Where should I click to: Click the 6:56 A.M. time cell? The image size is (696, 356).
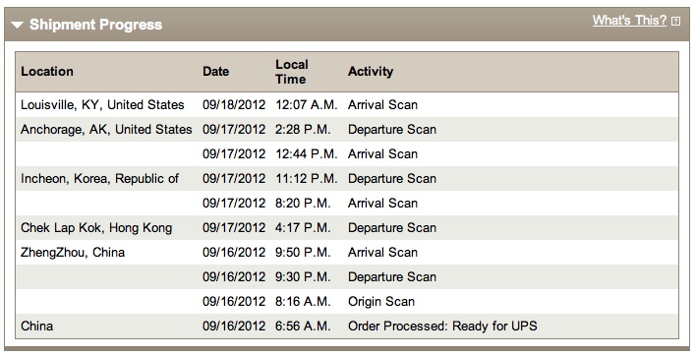click(x=303, y=326)
